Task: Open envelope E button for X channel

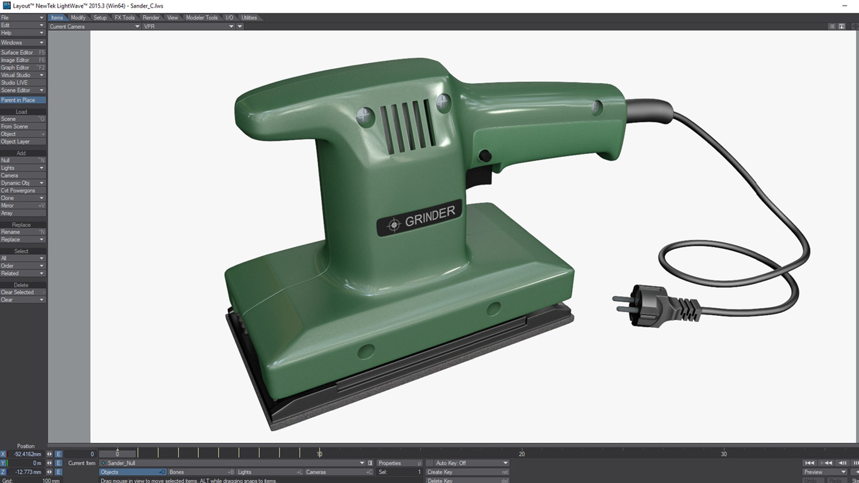Action: pos(58,454)
